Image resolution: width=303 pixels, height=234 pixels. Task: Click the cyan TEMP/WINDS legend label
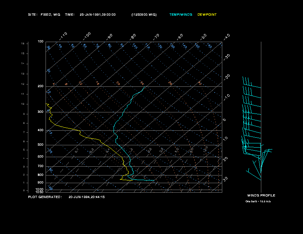coord(181,15)
